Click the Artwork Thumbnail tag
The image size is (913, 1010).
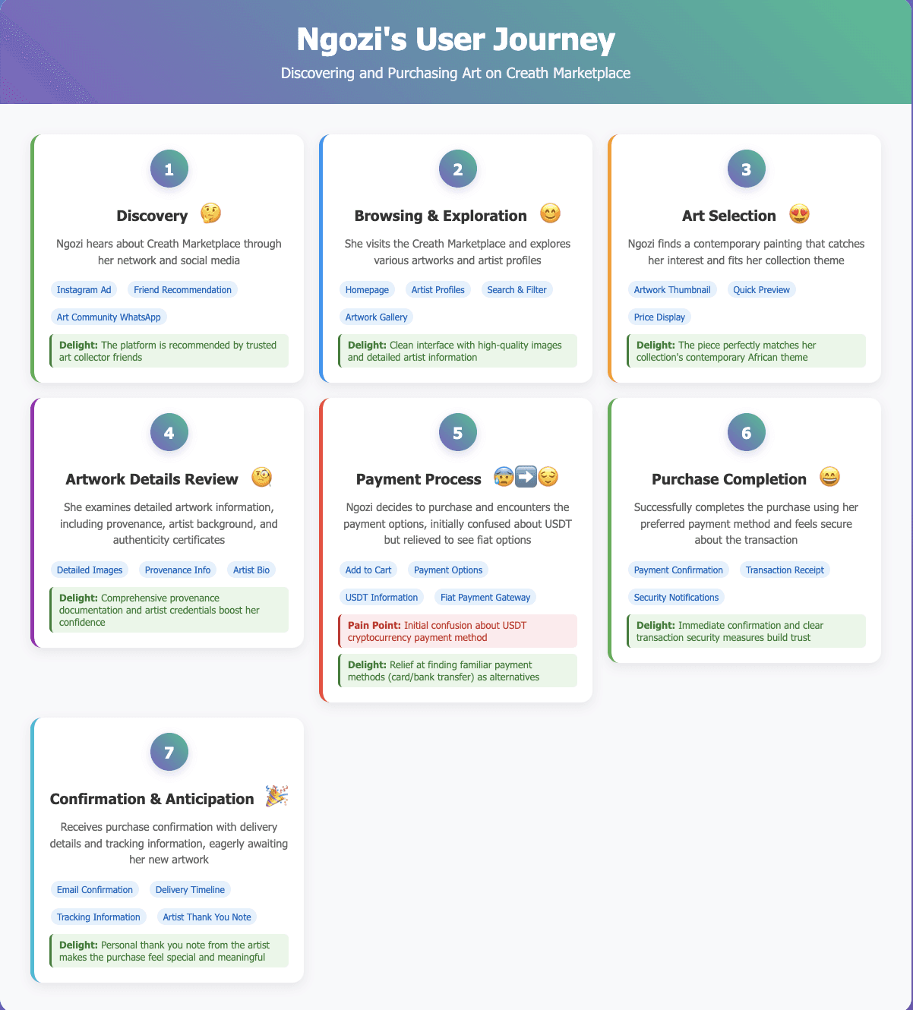[672, 289]
